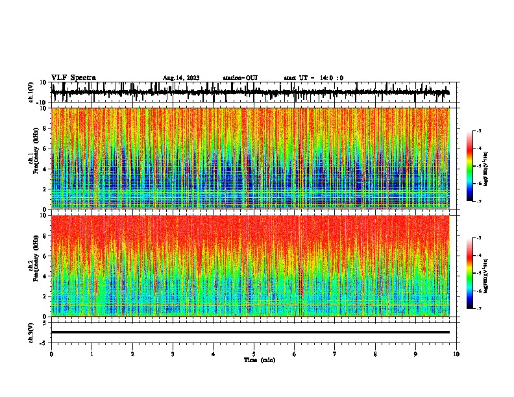Click the ch.1 colorbar log(PSD) label
Viewport: 514px width, 397px height.
pyautogui.click(x=486, y=169)
